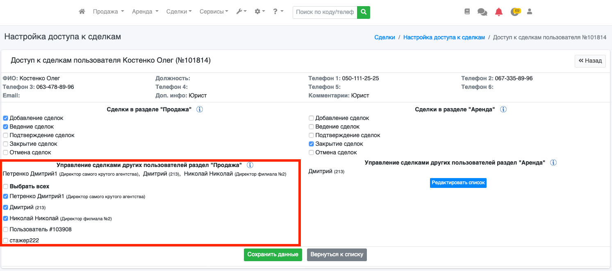Open the user profile icon
The image size is (612, 271).
(x=529, y=12)
